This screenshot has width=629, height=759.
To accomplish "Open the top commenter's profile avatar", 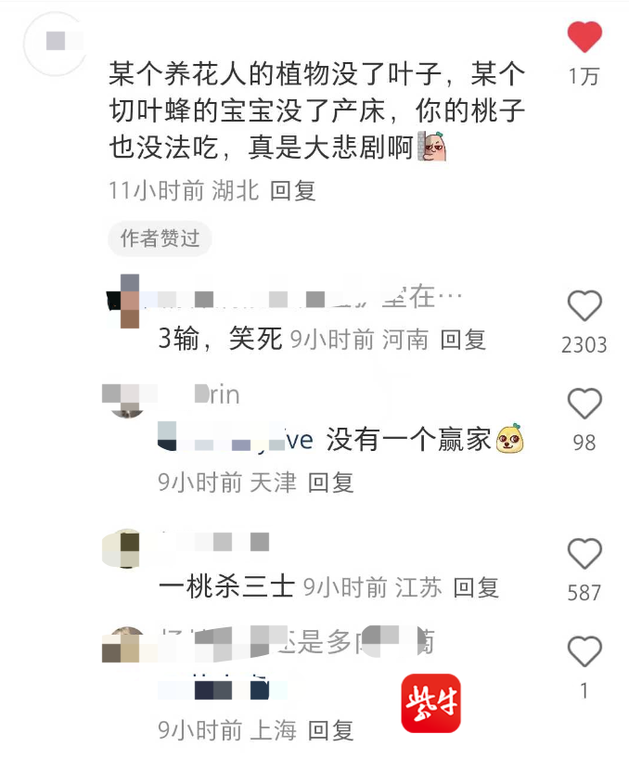I will [x=55, y=44].
